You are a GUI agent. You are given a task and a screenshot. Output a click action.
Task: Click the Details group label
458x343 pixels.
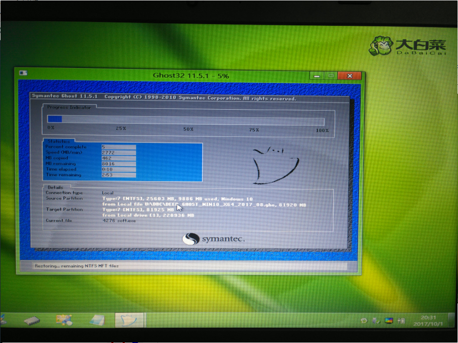(55, 187)
